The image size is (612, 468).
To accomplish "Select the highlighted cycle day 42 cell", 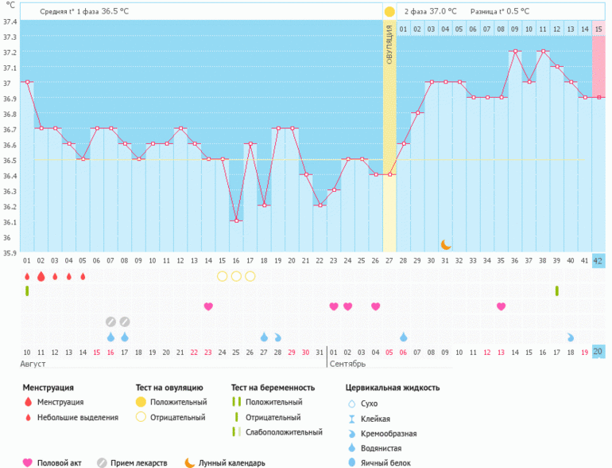I will [x=598, y=260].
